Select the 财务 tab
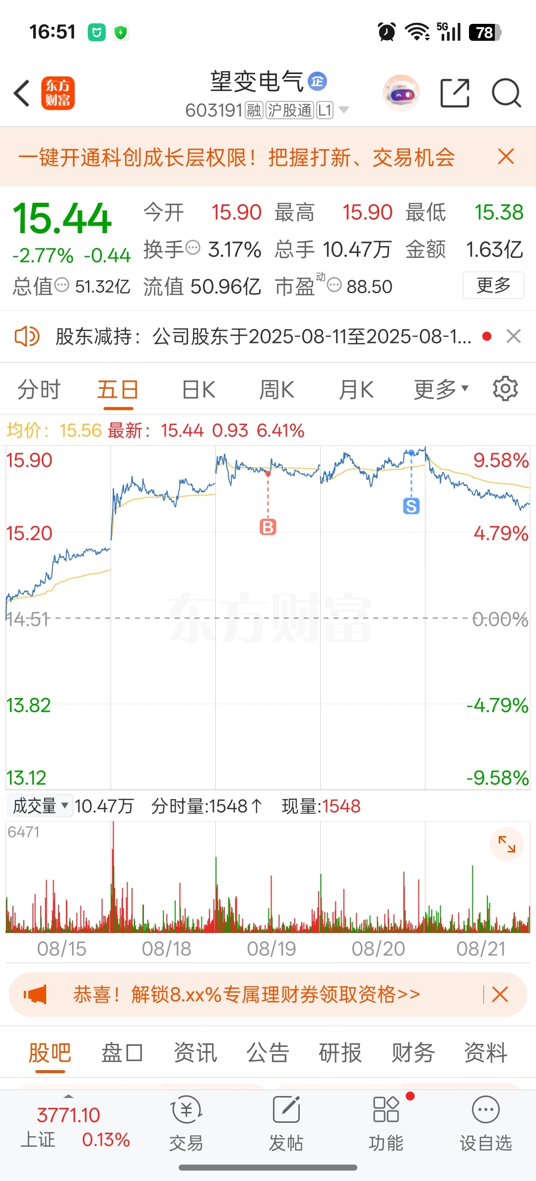 [413, 1052]
